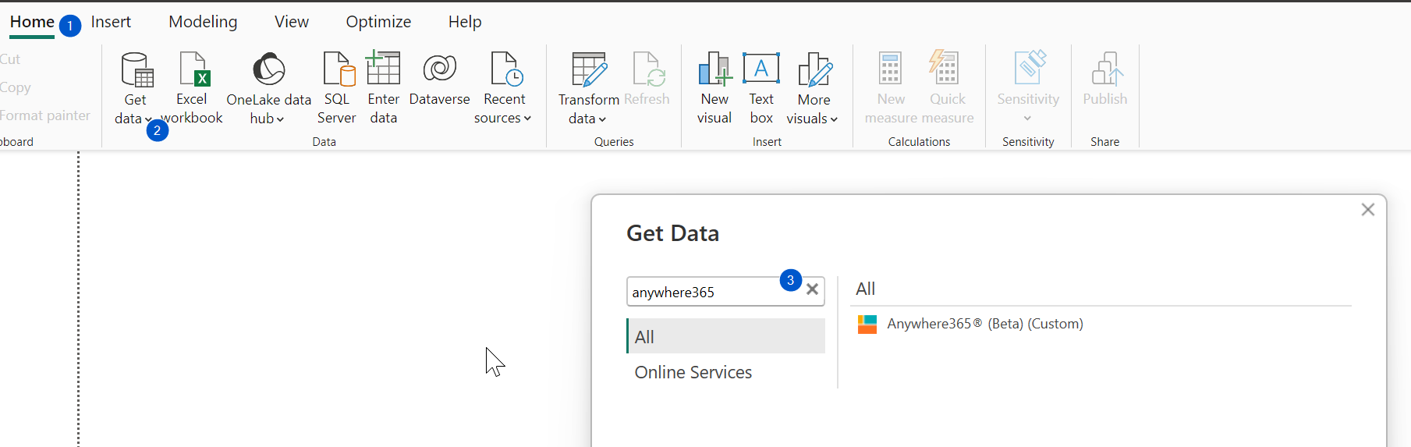Expand the Get data dropdown arrow
1411x447 pixels.
click(x=148, y=119)
